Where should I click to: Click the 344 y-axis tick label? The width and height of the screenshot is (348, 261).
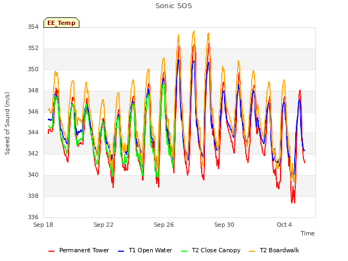point(33,133)
